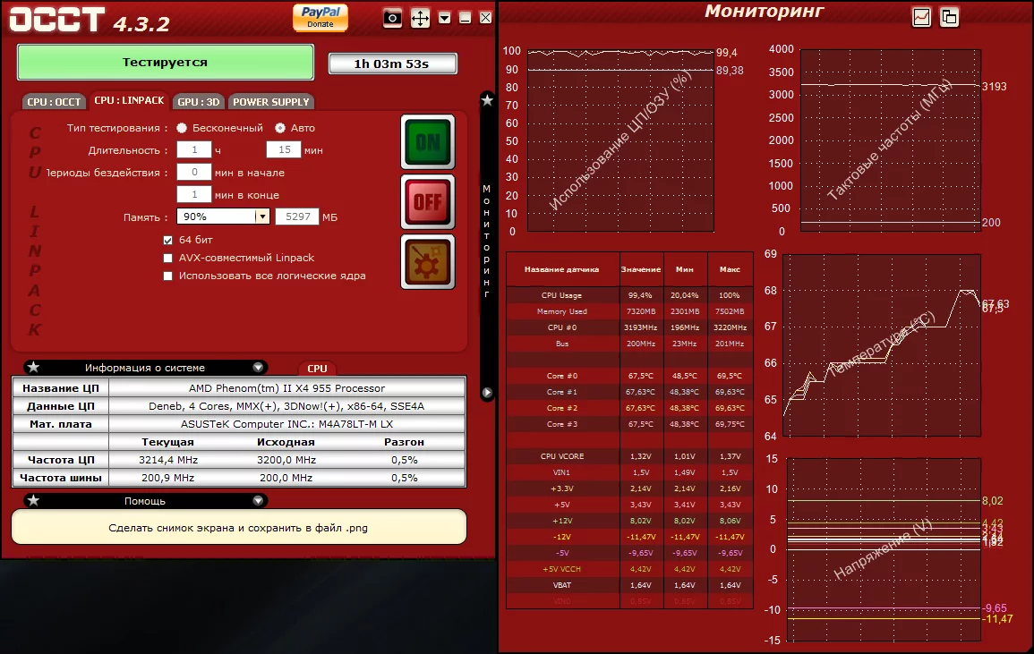Click the VBAT sensor row
Image resolution: width=1034 pixels, height=654 pixels.
click(x=629, y=585)
